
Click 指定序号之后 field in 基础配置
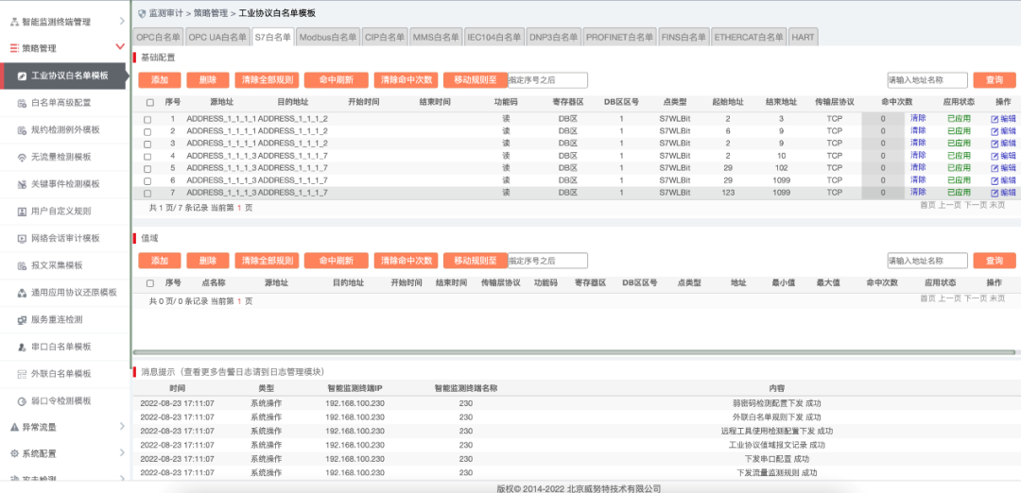pyautogui.click(x=547, y=80)
